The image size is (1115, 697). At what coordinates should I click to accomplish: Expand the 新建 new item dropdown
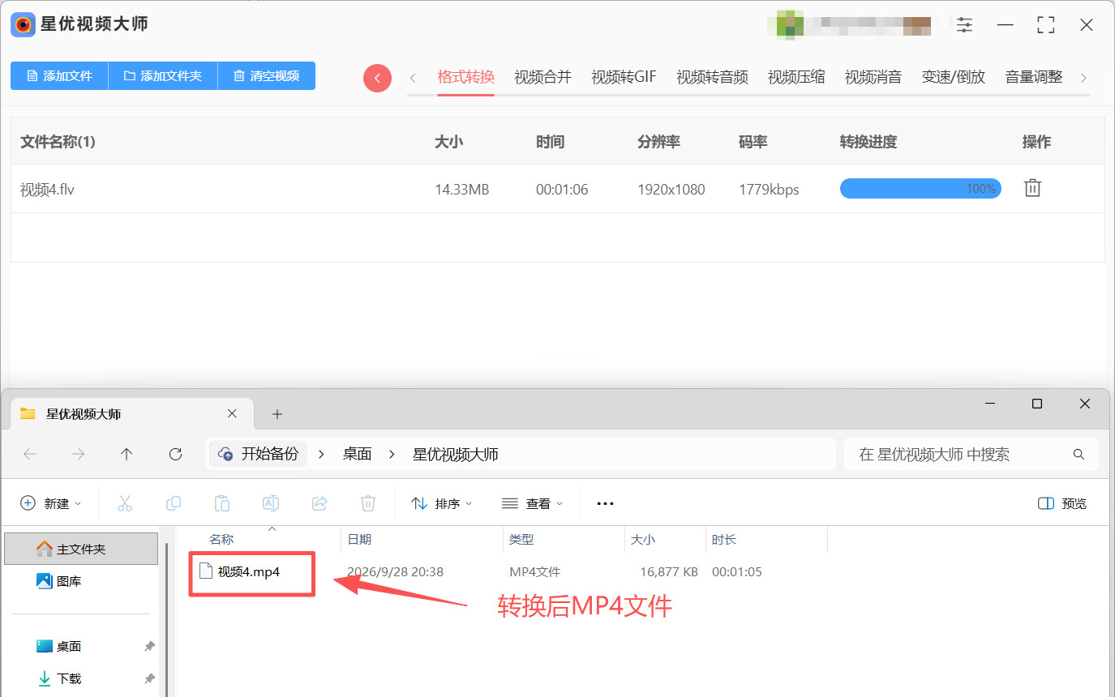(50, 503)
